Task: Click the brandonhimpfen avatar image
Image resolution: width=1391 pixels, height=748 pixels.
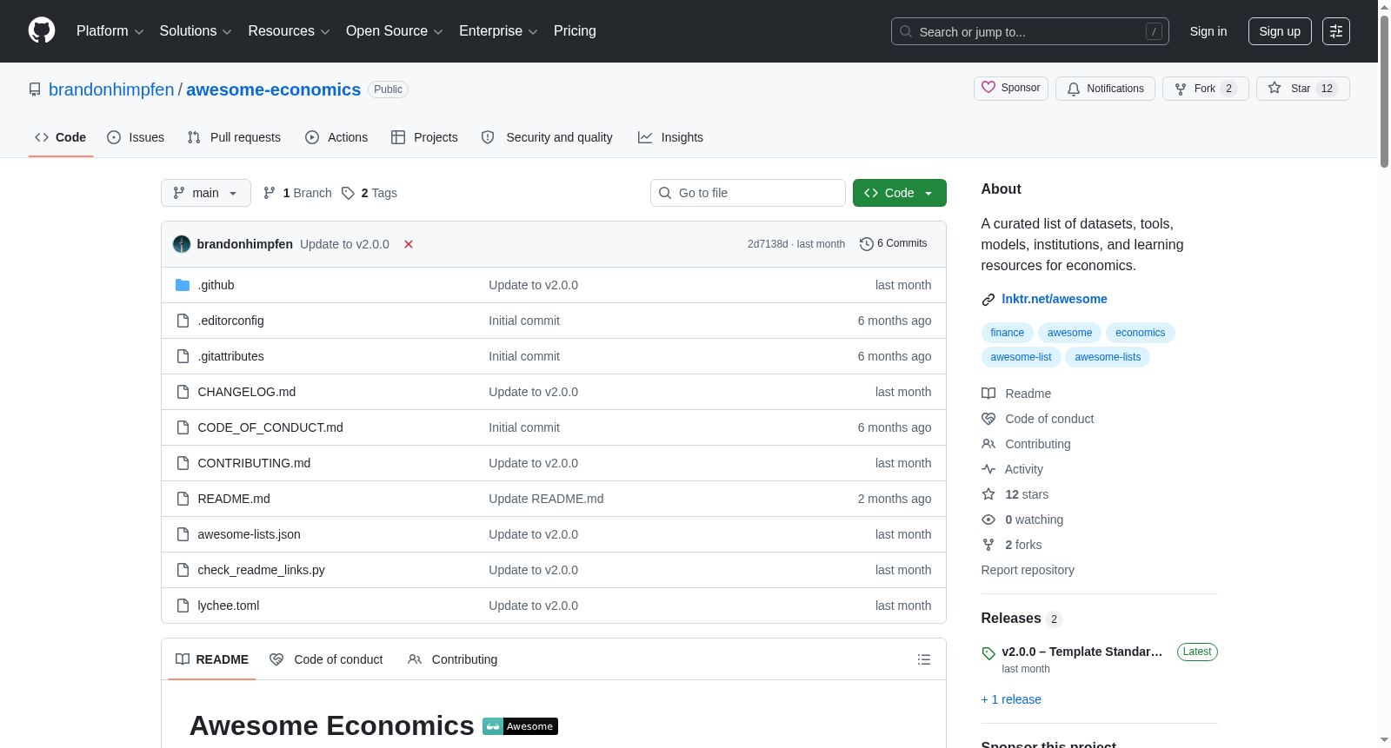Action: (182, 244)
